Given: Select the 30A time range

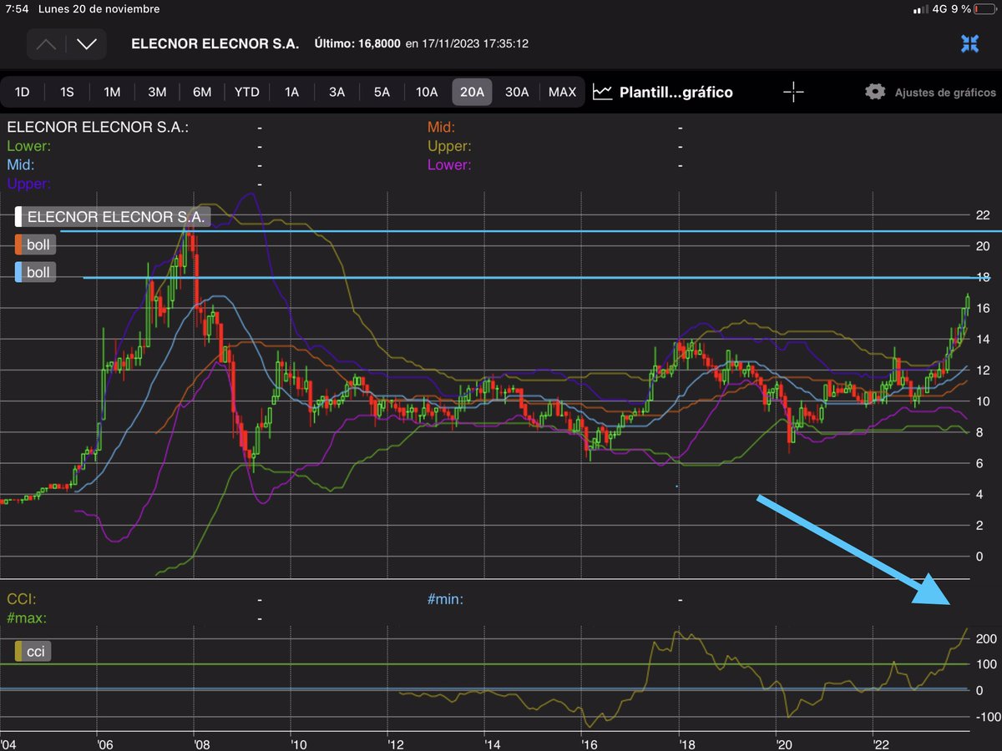Looking at the screenshot, I should pyautogui.click(x=518, y=92).
